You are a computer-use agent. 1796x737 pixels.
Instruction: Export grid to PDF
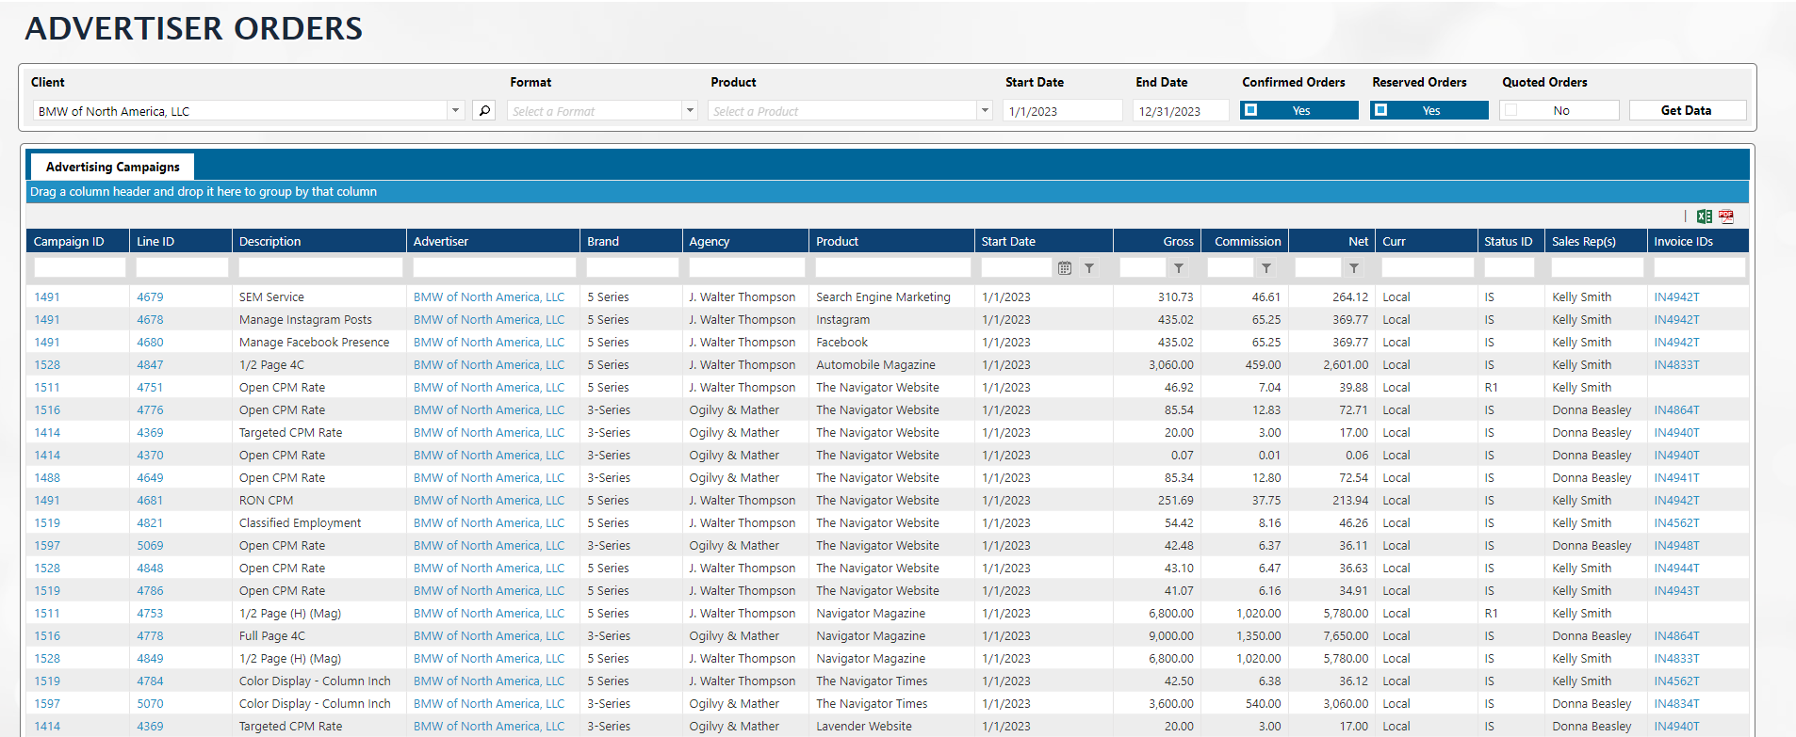[1726, 216]
